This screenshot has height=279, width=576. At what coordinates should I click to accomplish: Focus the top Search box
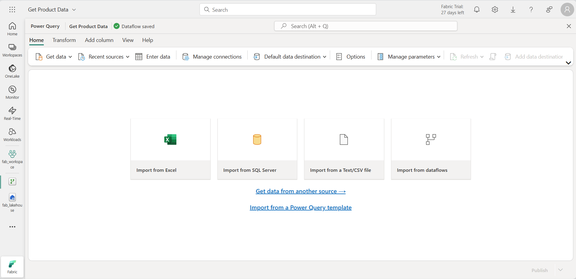[x=288, y=10]
